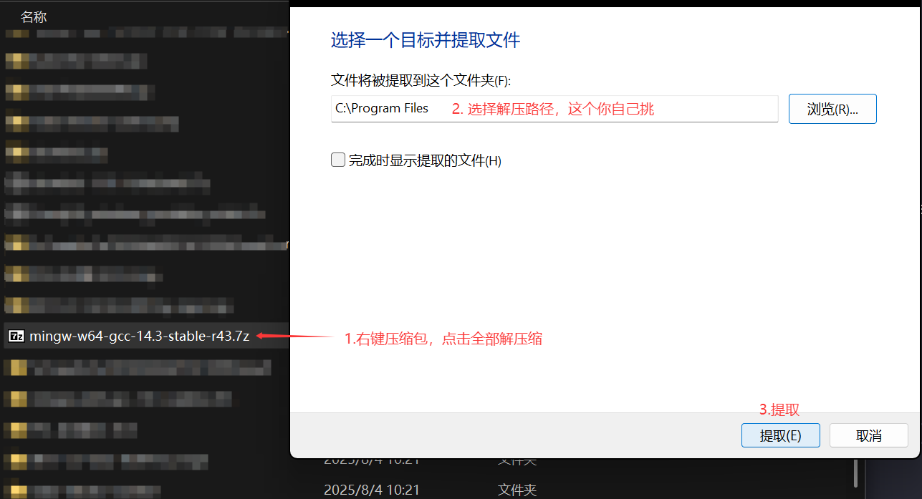Click the partially visible folder icon at list bottom
Image resolution: width=922 pixels, height=499 pixels.
(17, 490)
